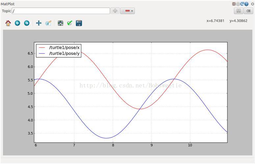Go forward to next plot view
The image size is (255, 164).
pos(27,23)
